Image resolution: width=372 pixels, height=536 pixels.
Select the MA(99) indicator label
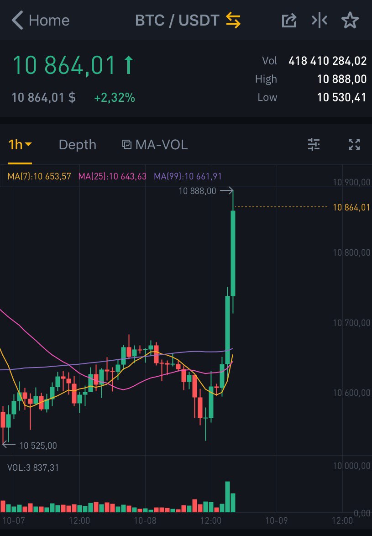point(188,176)
